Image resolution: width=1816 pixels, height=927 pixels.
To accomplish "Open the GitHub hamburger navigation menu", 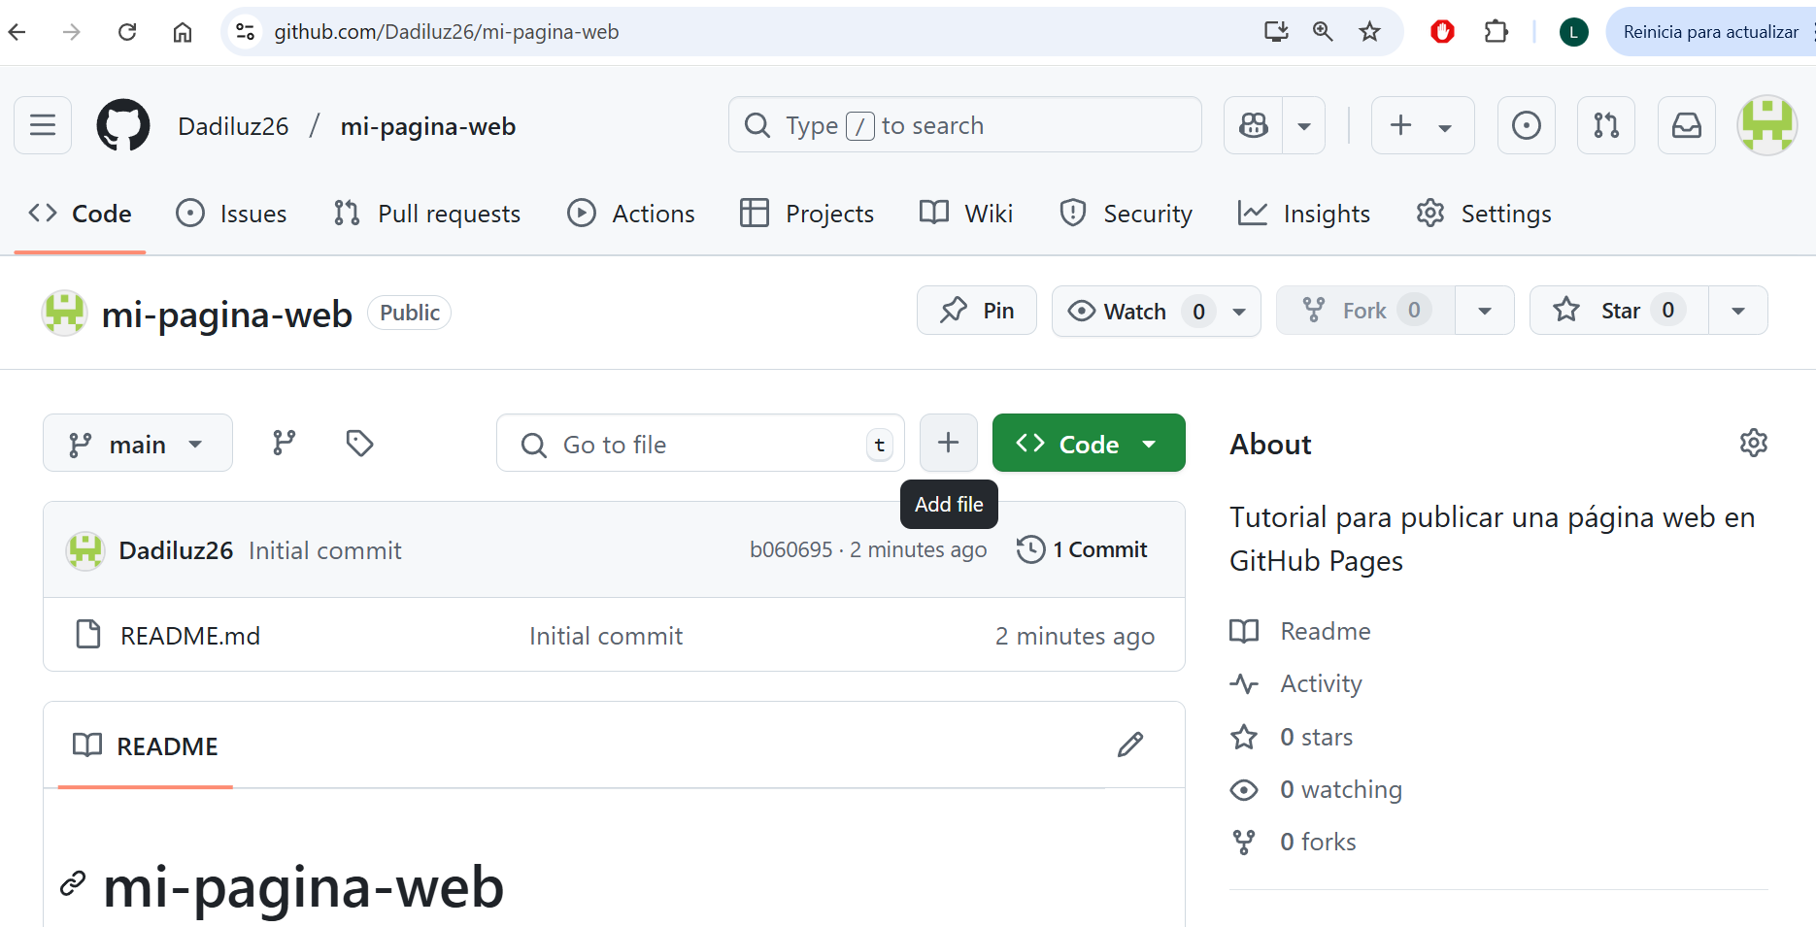I will pyautogui.click(x=43, y=125).
